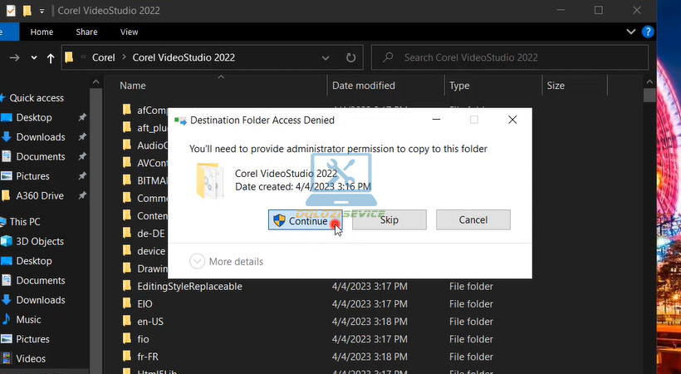The height and width of the screenshot is (374, 681).
Task: Expand the More details section of the dialog
Action: pyautogui.click(x=227, y=261)
